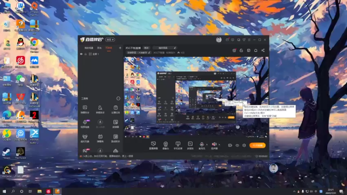Click the taskbar search icon

[x=13, y=192]
